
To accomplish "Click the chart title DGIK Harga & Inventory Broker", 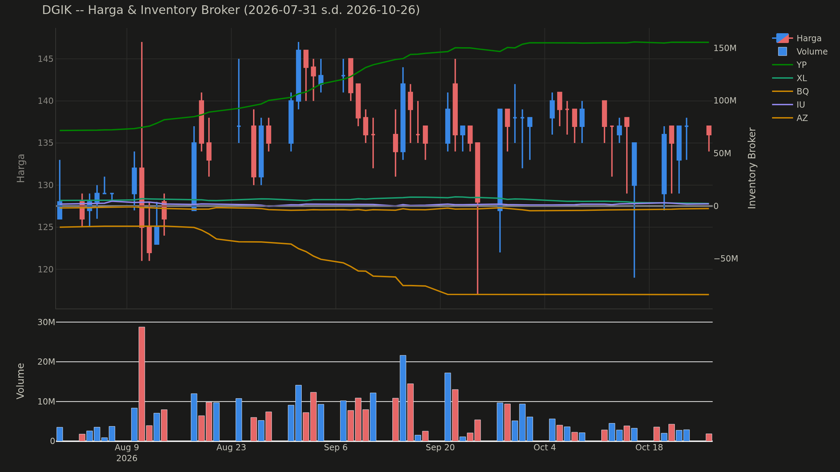I will (231, 10).
